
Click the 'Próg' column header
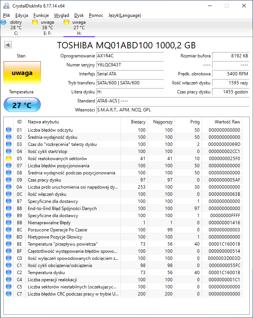point(188,122)
